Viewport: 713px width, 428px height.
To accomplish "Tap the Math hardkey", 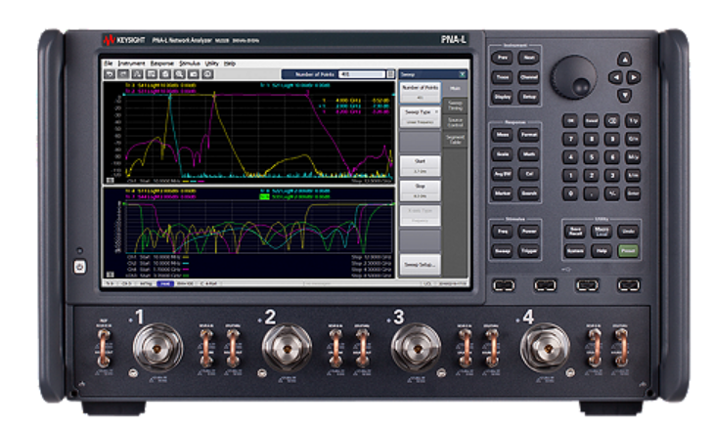I will [528, 154].
